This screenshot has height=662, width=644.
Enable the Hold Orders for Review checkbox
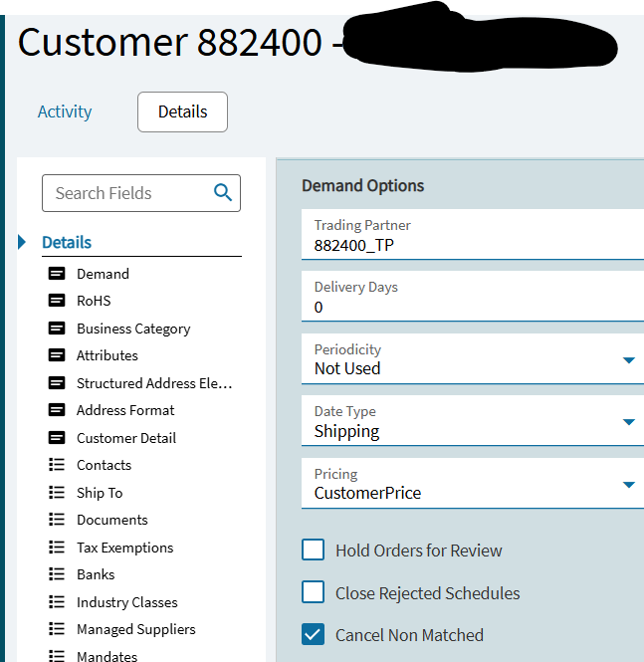tap(314, 551)
